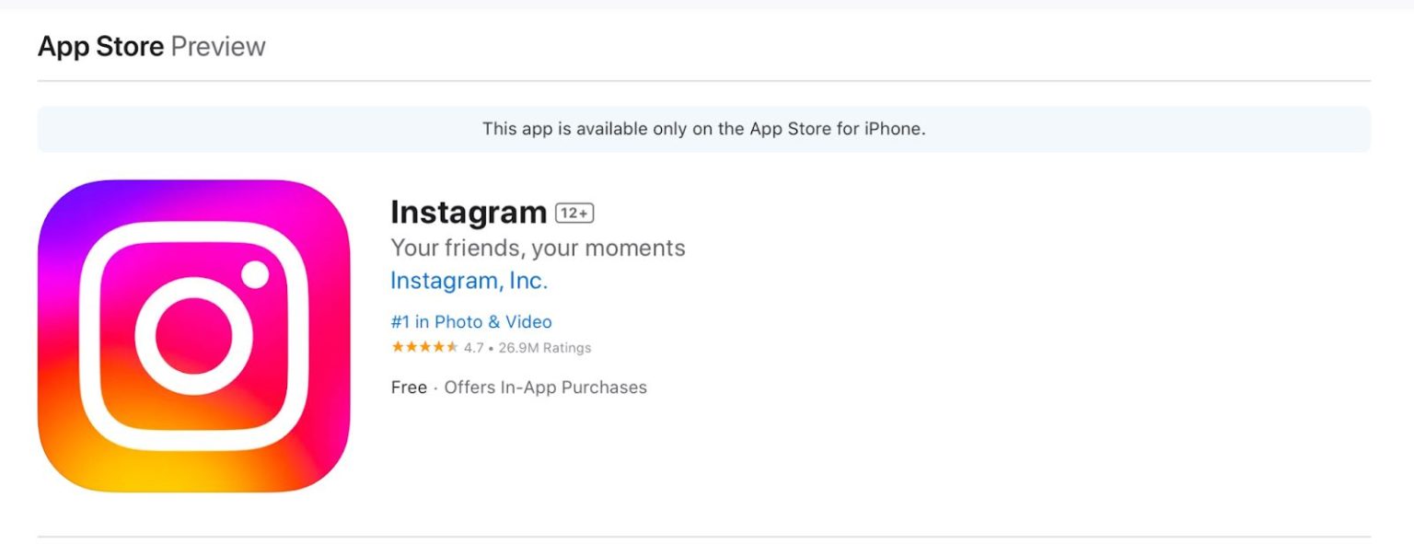Click the Instagram app title
Viewport: 1414px width, 544px height.
[x=469, y=212]
